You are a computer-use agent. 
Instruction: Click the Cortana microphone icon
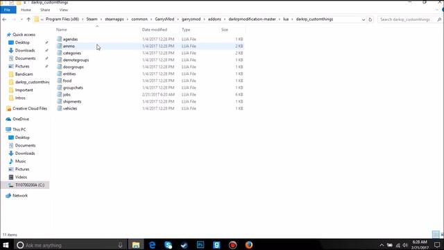click(x=120, y=245)
